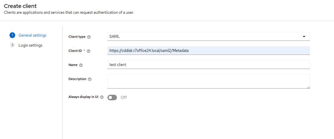Go to the General settings step
The image size is (334, 139).
pyautogui.click(x=32, y=35)
